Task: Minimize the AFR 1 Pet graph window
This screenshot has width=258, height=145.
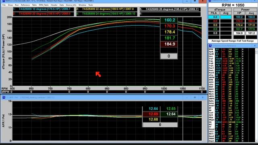Action: [187, 97]
